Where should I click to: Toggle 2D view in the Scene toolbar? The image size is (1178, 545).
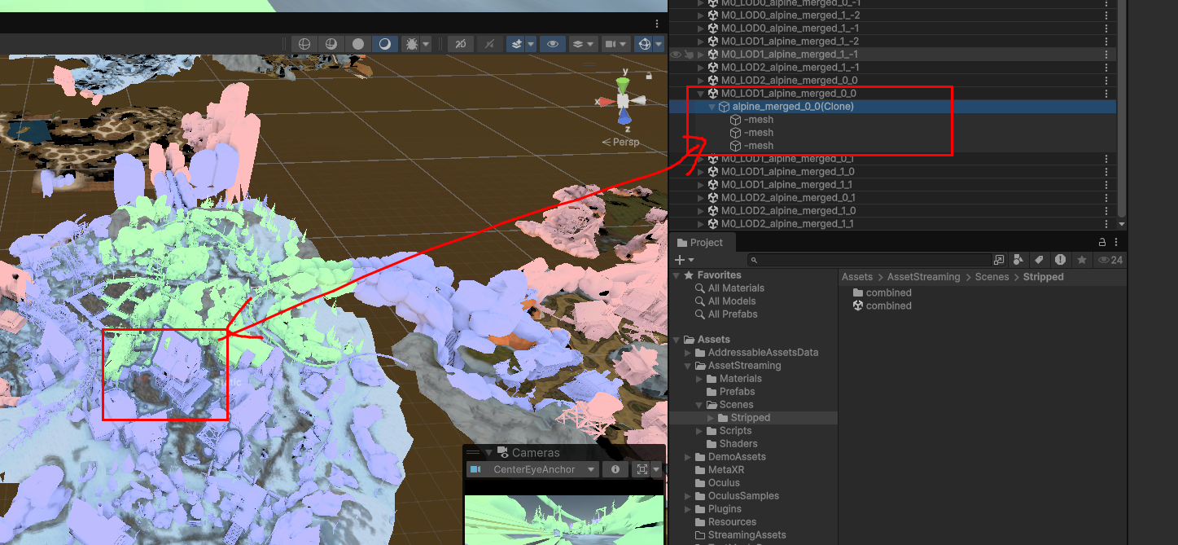pyautogui.click(x=461, y=44)
